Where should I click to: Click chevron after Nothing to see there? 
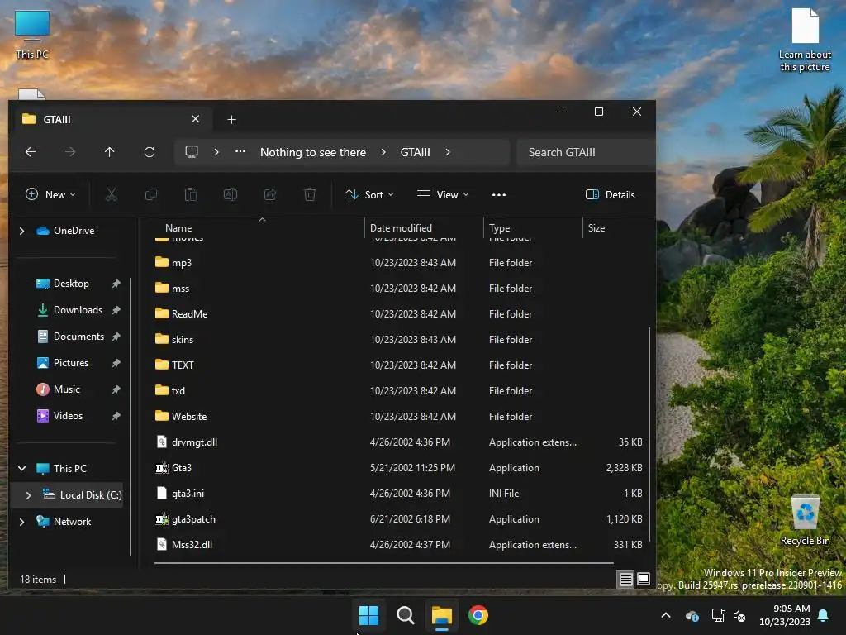pos(383,152)
